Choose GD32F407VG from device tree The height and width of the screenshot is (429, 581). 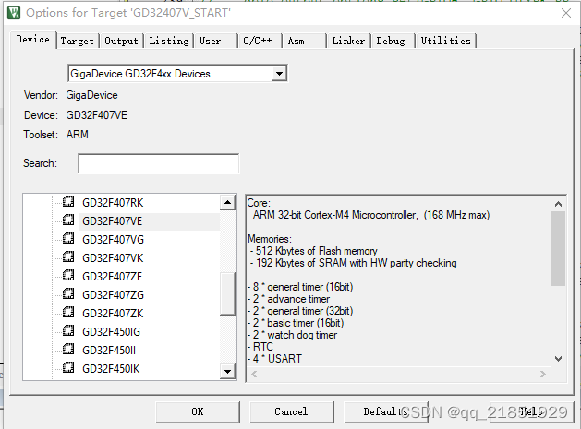tap(113, 240)
